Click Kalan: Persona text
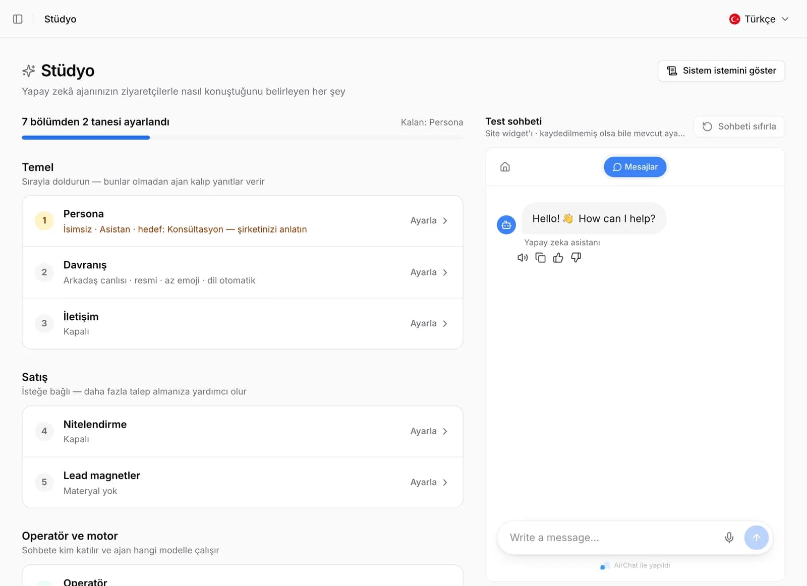This screenshot has width=807, height=586. 432,122
